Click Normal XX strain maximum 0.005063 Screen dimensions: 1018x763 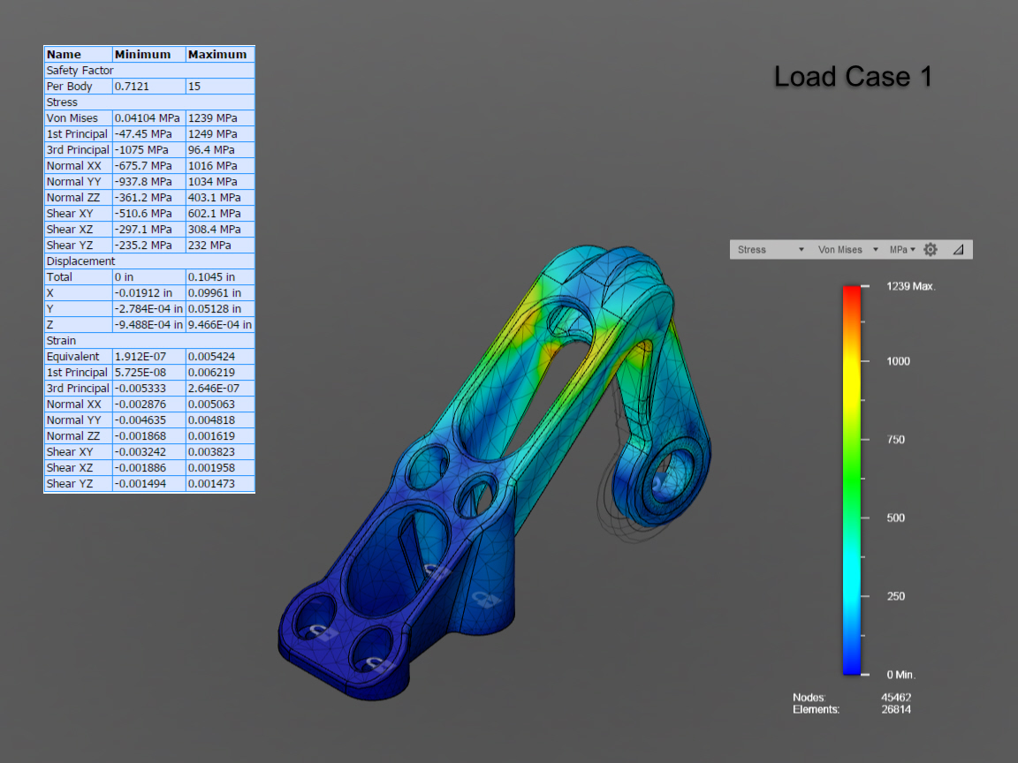(220, 404)
